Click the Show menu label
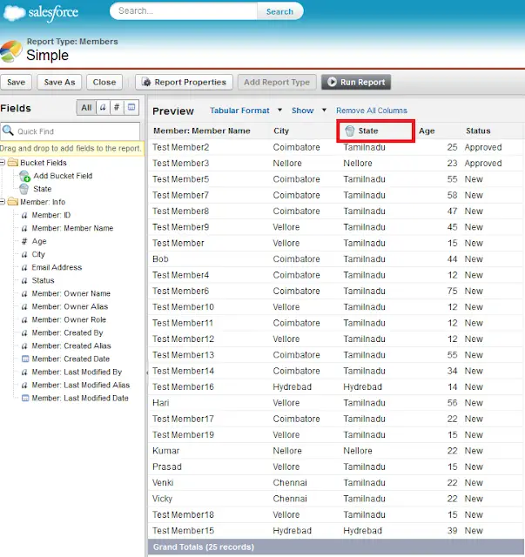The height and width of the screenshot is (557, 525). coord(302,111)
